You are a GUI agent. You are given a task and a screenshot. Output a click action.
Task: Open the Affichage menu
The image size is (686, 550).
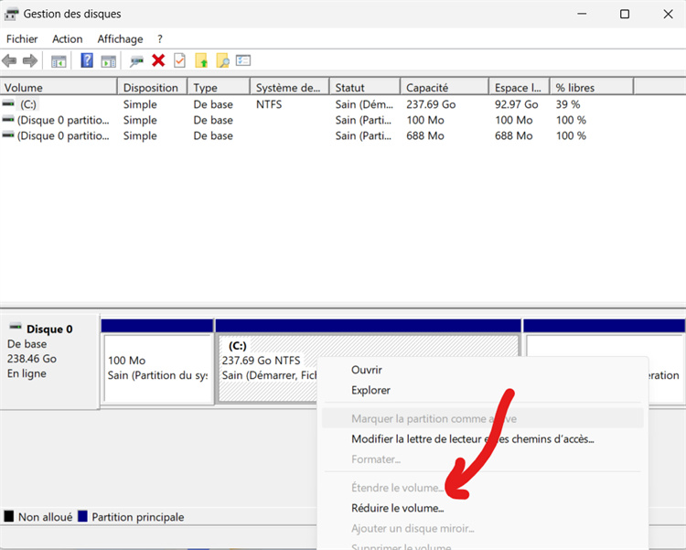(120, 39)
